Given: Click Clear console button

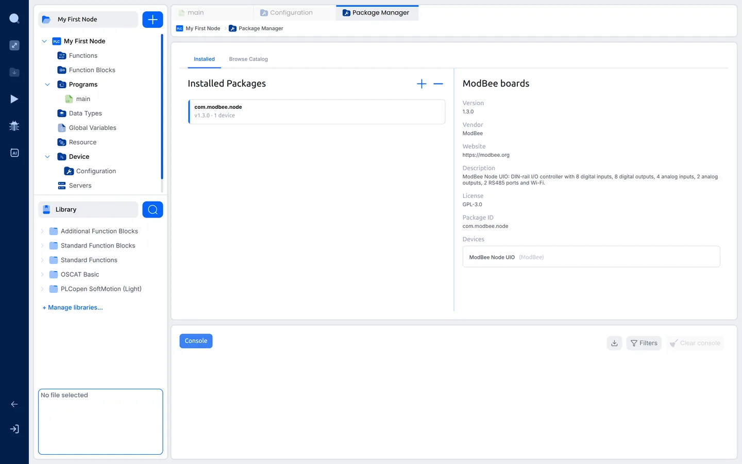Looking at the screenshot, I should coord(695,343).
